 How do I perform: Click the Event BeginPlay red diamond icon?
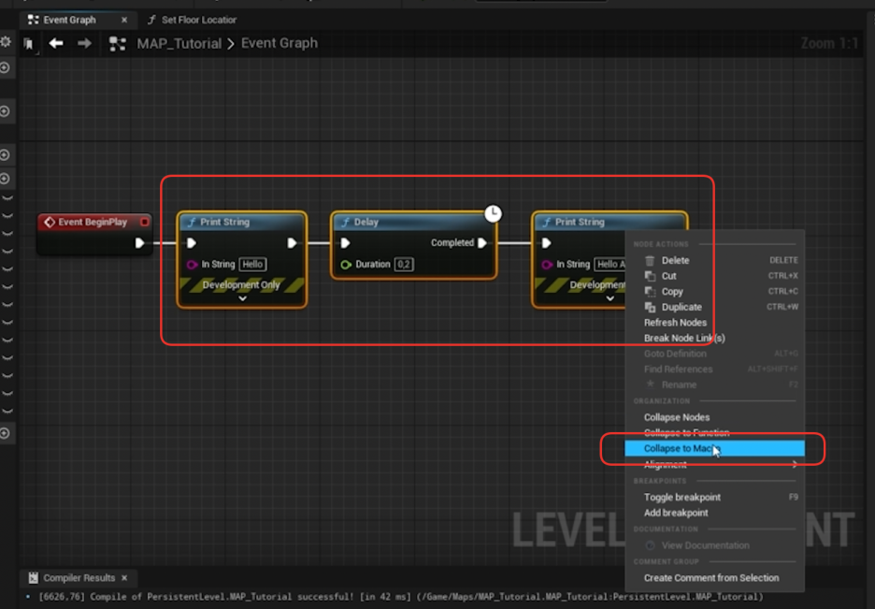(x=50, y=222)
